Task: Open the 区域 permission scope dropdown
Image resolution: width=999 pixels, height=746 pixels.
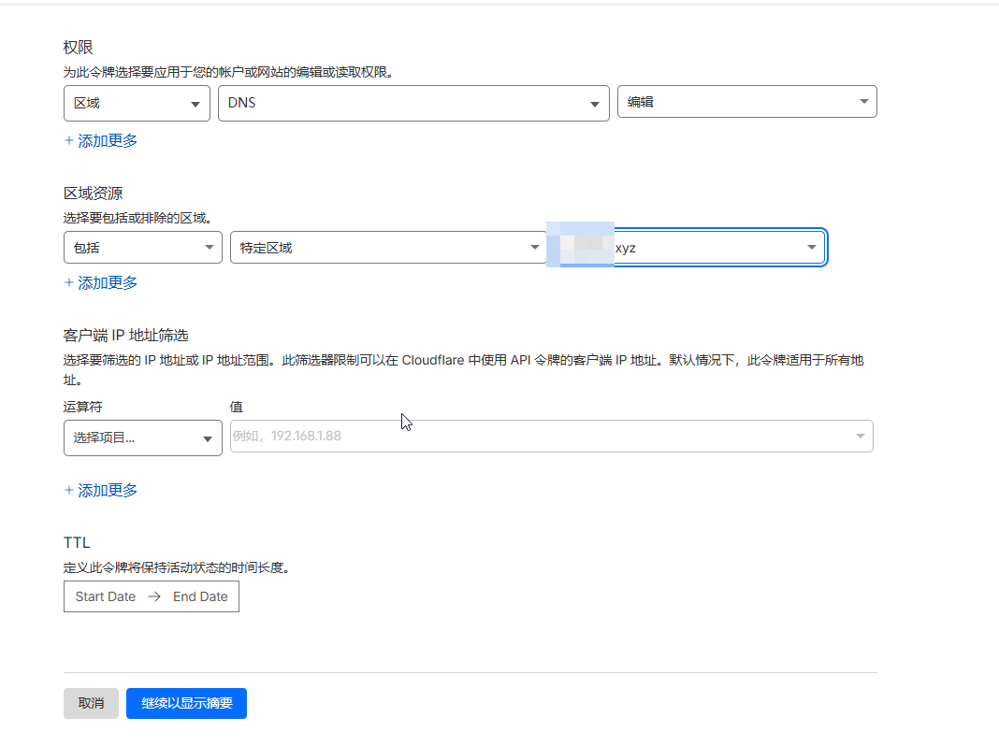Action: click(137, 103)
